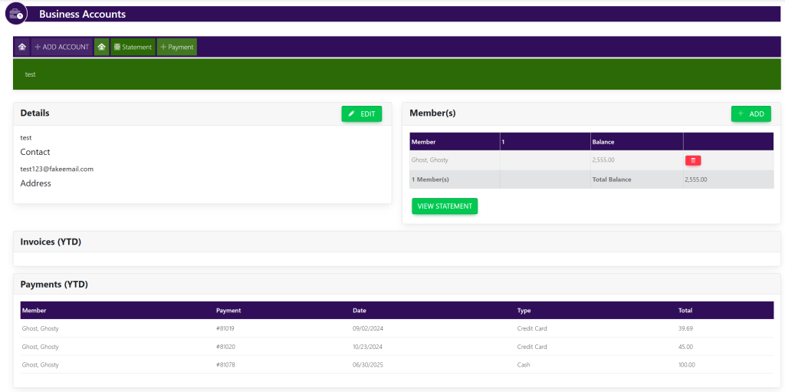Click the Balance column header in Members
The height and width of the screenshot is (392, 785).
pyautogui.click(x=603, y=142)
